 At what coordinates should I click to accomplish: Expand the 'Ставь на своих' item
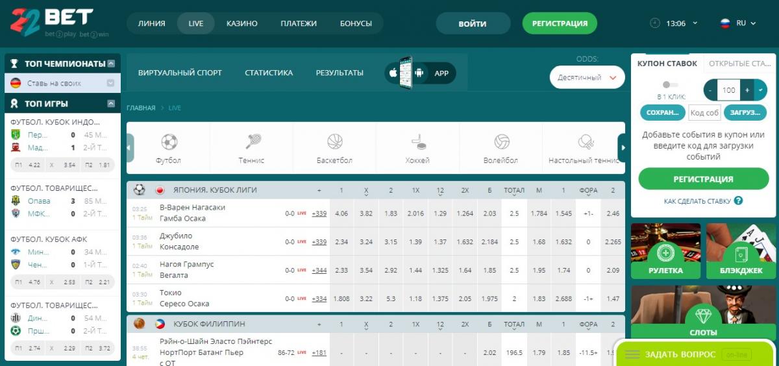pos(110,83)
